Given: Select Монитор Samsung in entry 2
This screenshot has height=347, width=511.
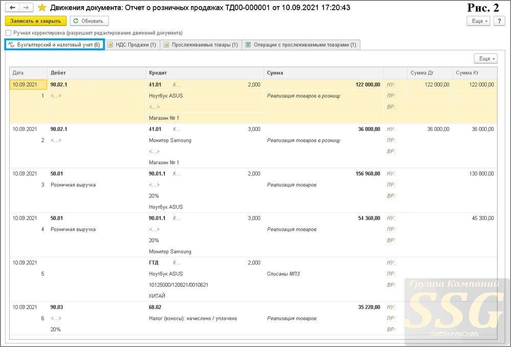Looking at the screenshot, I should pos(170,140).
